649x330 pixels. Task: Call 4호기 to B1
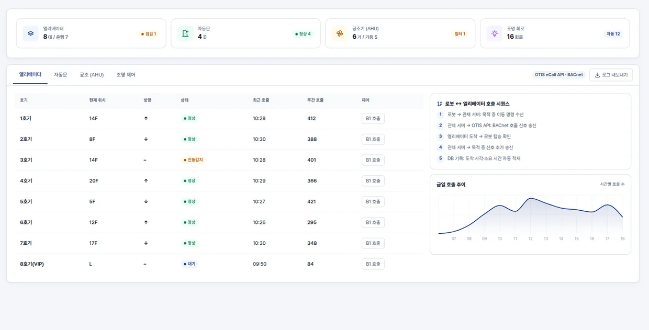click(373, 181)
